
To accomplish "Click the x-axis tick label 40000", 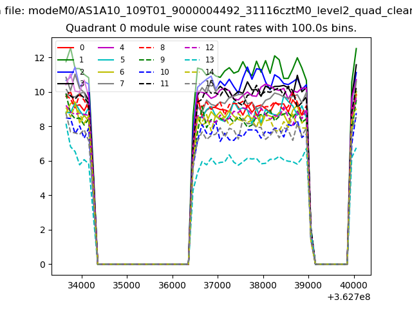I will tap(353, 284).
